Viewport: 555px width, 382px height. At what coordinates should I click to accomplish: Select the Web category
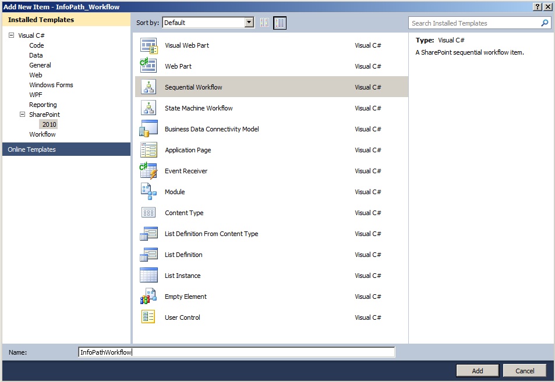pos(36,75)
